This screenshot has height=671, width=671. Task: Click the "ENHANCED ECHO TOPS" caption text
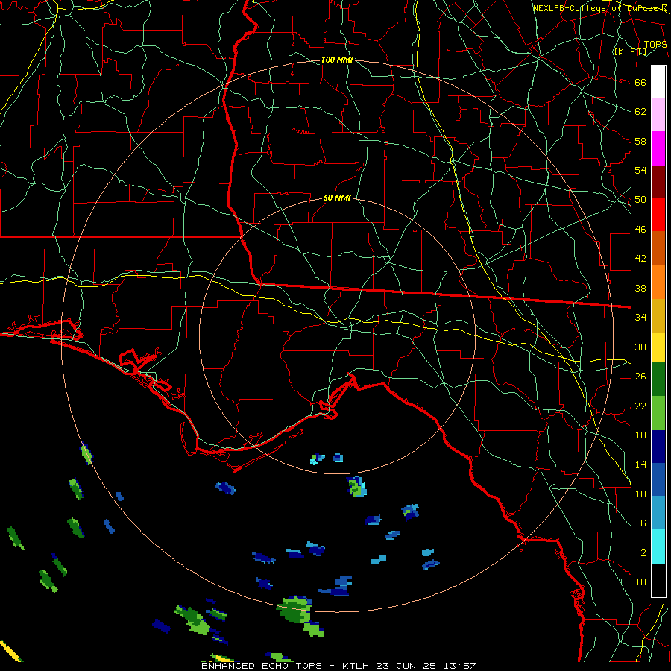[x=262, y=666]
